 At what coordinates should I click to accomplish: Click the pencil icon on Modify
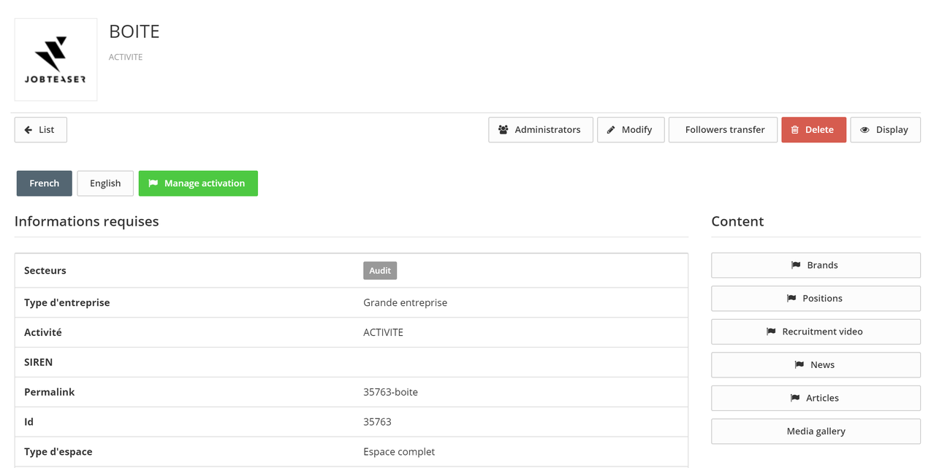(611, 130)
